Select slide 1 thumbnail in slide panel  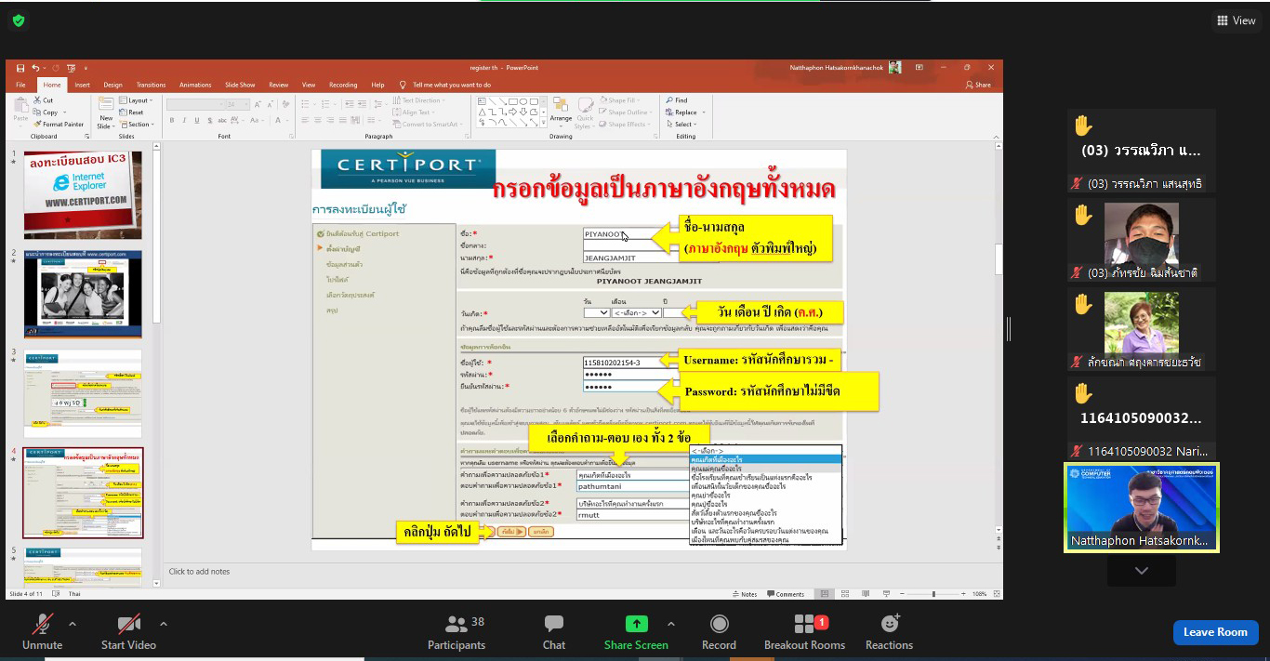(x=83, y=195)
